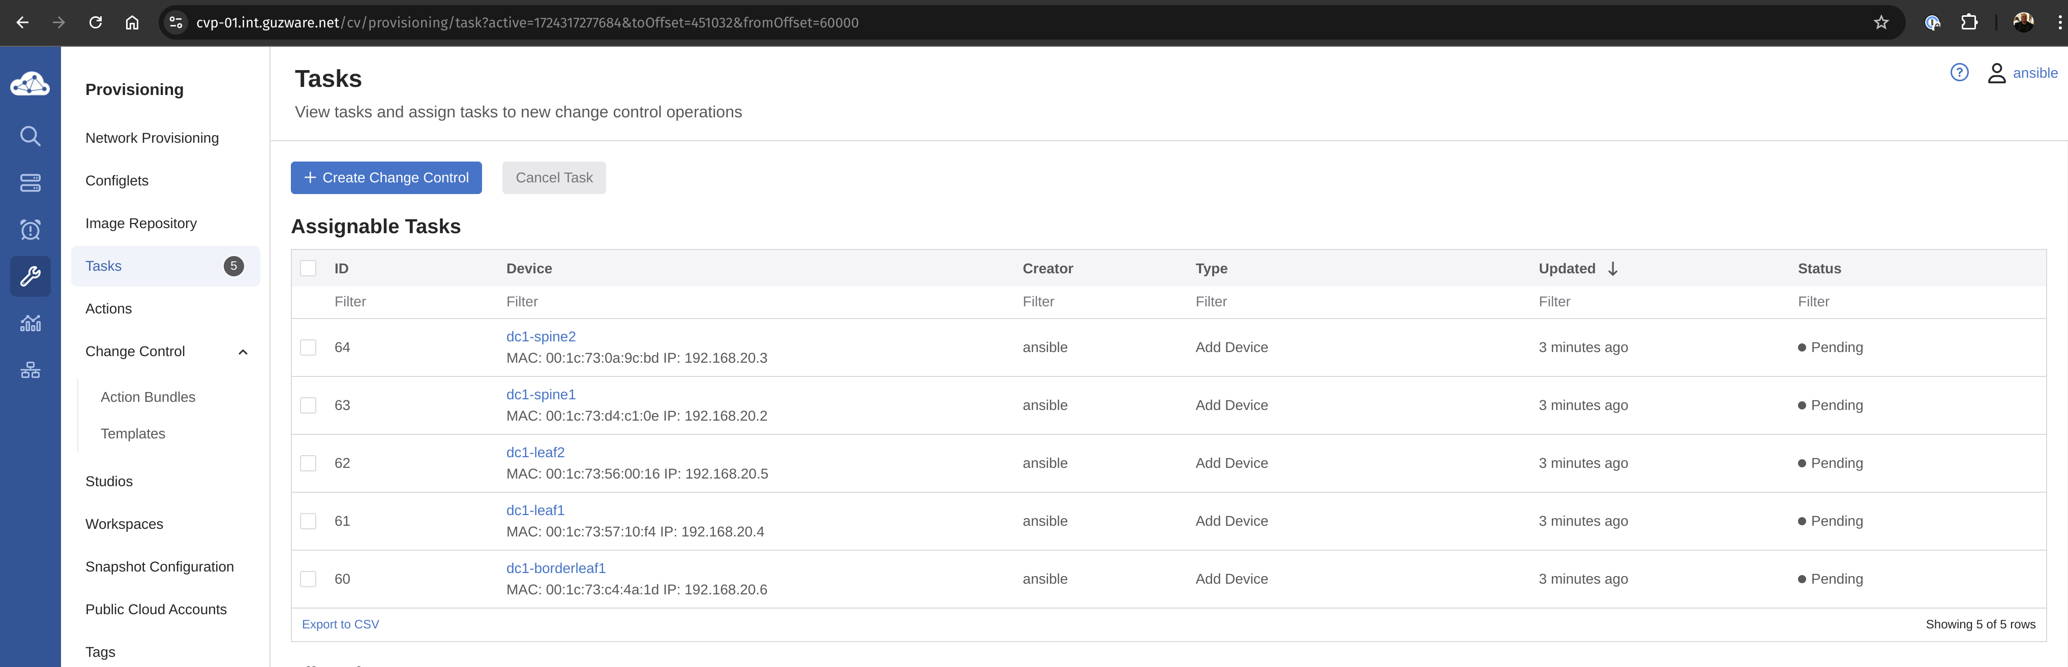Viewport: 2068px width, 667px height.
Task: Select all tasks with header checkbox
Action: tap(308, 269)
